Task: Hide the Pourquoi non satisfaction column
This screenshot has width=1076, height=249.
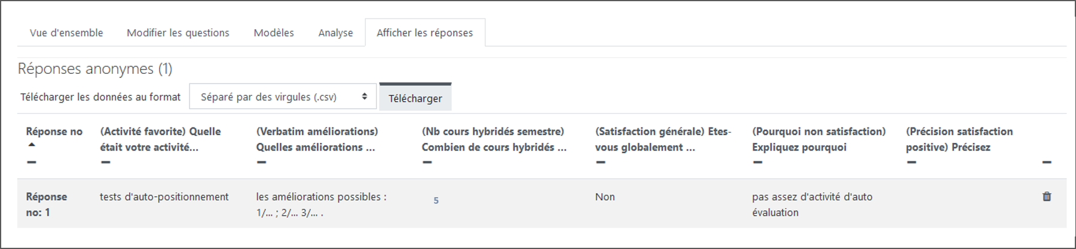Action: 757,163
